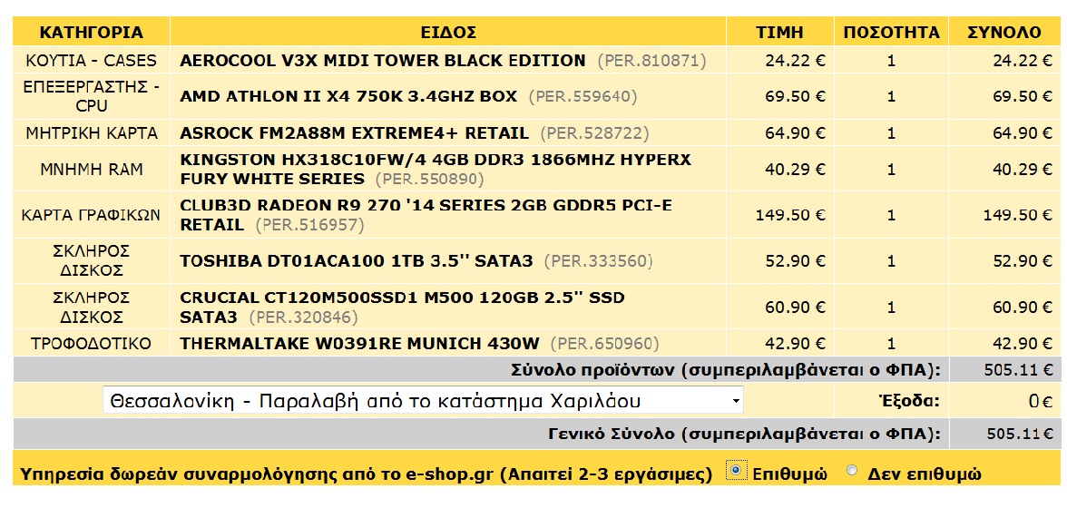Image resolution: width=1067 pixels, height=508 pixels.
Task: Click the 69.50 € value in ΣΥΝΟΛΟ column
Action: pyautogui.click(x=1023, y=96)
